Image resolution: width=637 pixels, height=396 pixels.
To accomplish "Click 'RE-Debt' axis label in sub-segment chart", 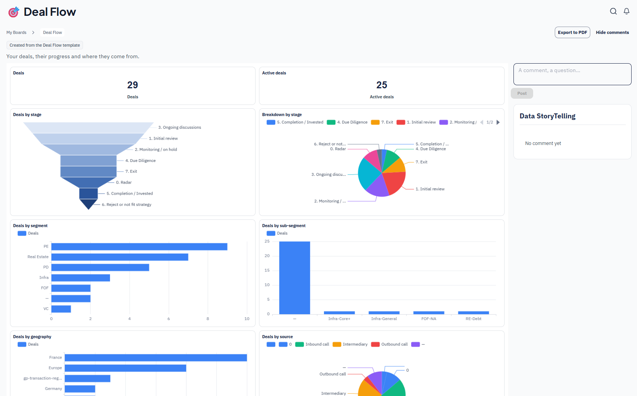I will point(473,319).
